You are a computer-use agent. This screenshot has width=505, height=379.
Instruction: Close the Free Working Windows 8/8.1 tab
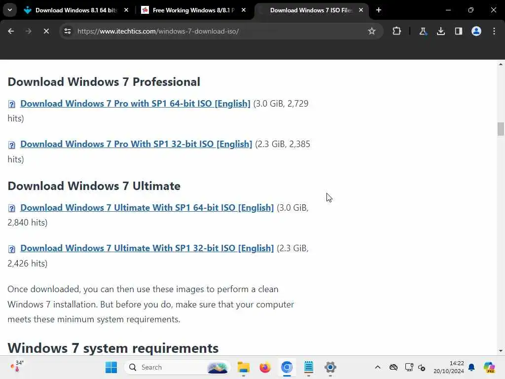244,10
